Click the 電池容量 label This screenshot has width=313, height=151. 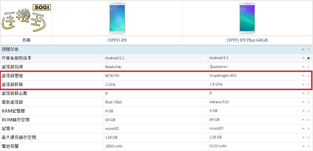click(10, 146)
